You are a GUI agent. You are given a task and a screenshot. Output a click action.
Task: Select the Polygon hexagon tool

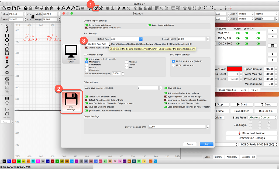pyautogui.click(x=7, y=44)
